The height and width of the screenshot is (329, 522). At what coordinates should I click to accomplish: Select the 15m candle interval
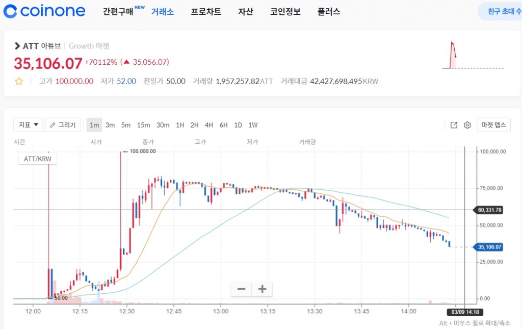[143, 124]
